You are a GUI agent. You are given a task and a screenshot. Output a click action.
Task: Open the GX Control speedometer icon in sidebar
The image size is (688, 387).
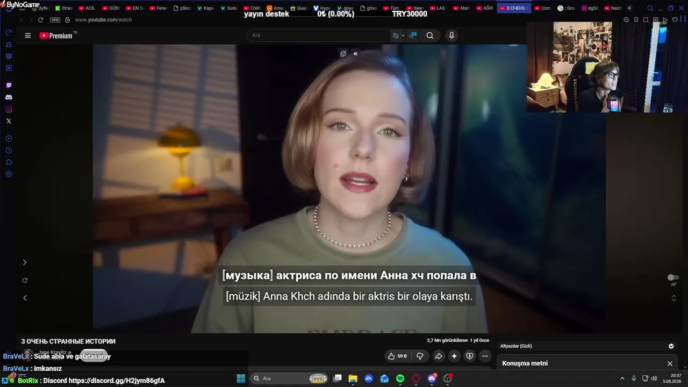pos(9,32)
